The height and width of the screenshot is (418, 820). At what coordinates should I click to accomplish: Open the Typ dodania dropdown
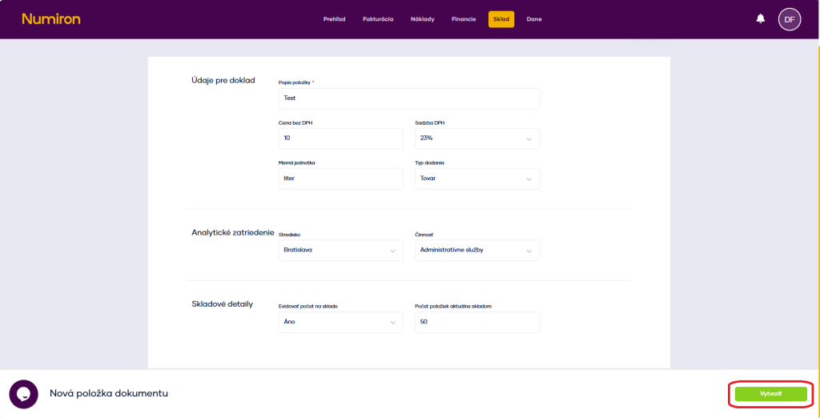(476, 179)
